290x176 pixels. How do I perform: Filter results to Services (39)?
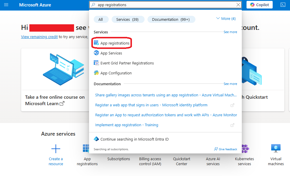(128, 20)
